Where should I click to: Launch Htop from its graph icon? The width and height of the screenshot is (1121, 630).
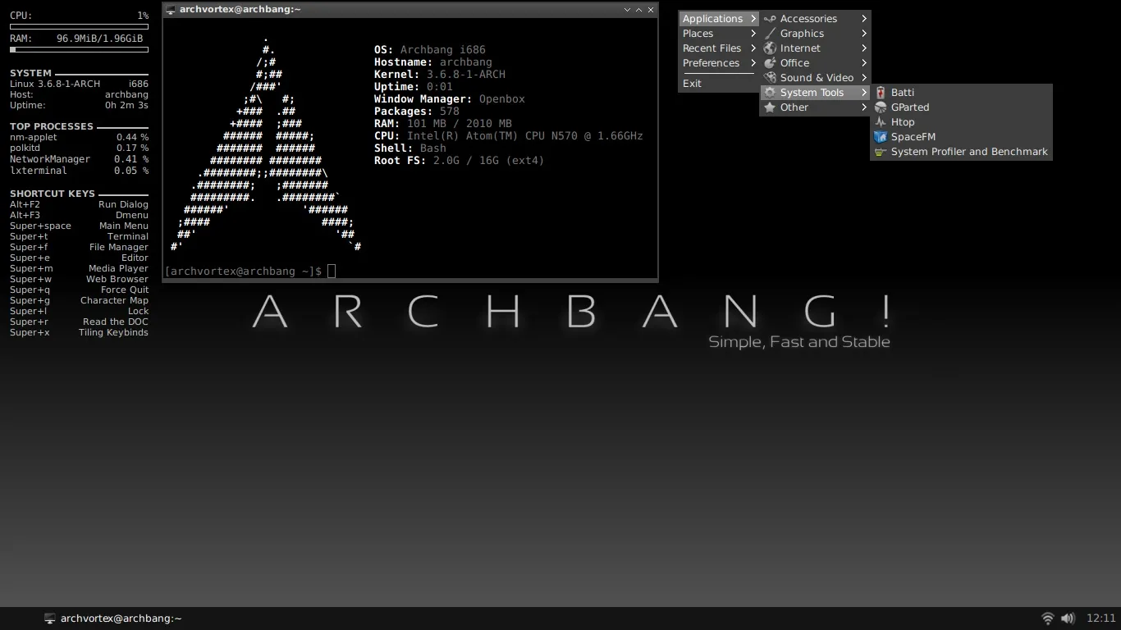[x=881, y=122]
